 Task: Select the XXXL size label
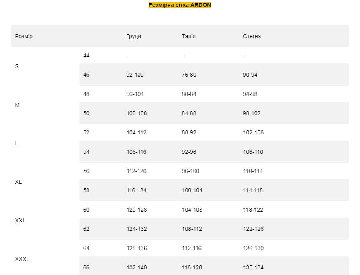(x=22, y=259)
